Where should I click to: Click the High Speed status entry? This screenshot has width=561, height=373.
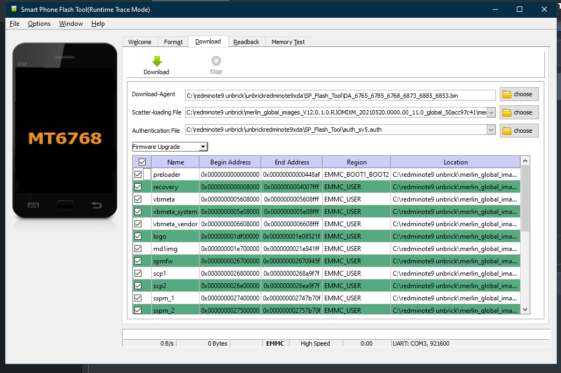coord(315,343)
